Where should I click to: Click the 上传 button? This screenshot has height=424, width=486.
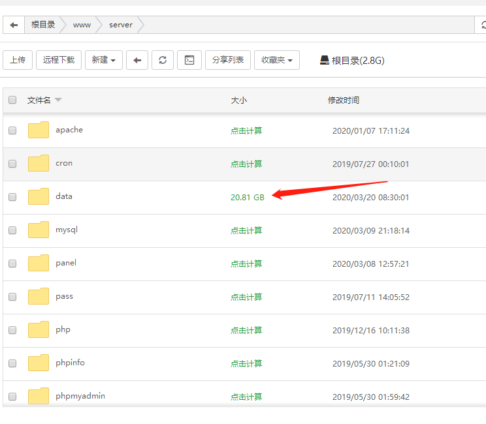[18, 60]
